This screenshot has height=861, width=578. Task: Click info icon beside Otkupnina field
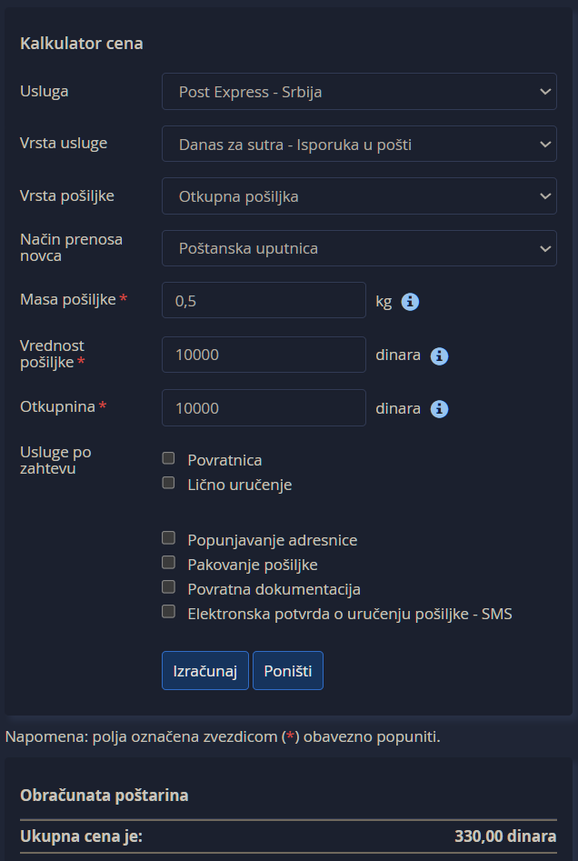pyautogui.click(x=439, y=409)
